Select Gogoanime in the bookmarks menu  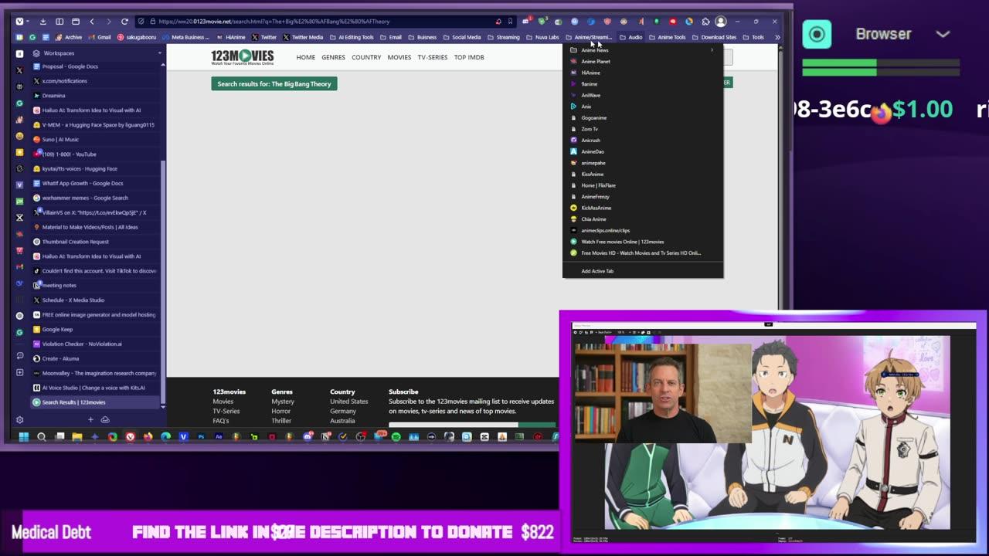click(x=643, y=117)
